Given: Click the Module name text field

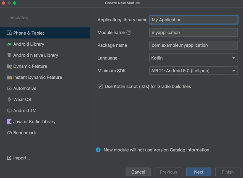Looking at the screenshot, I should click(193, 32).
